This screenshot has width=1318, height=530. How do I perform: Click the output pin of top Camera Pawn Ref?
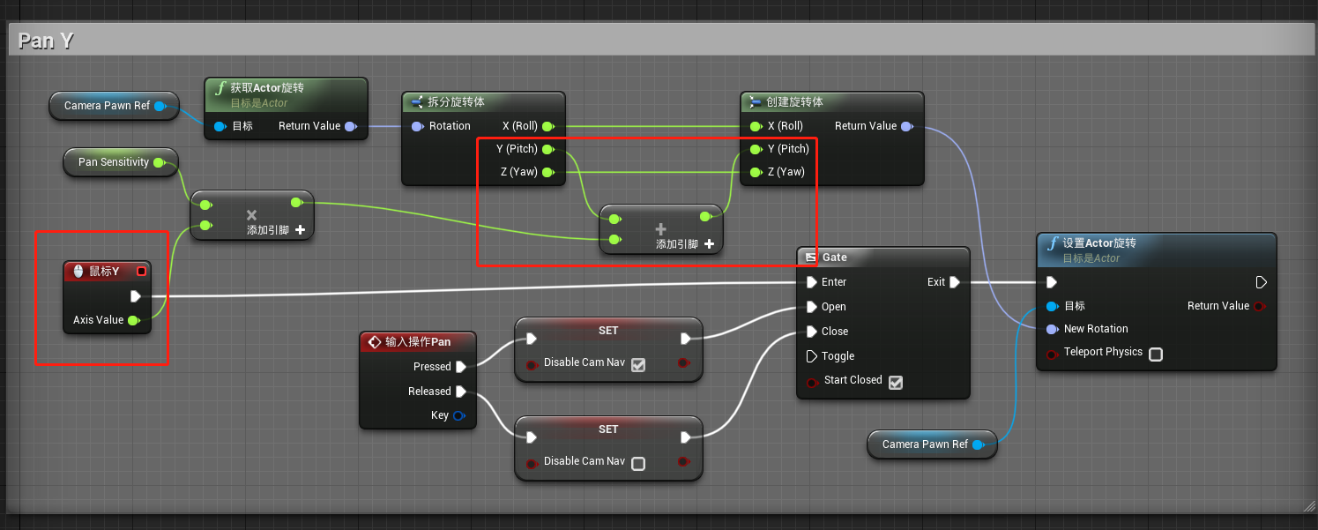(160, 106)
